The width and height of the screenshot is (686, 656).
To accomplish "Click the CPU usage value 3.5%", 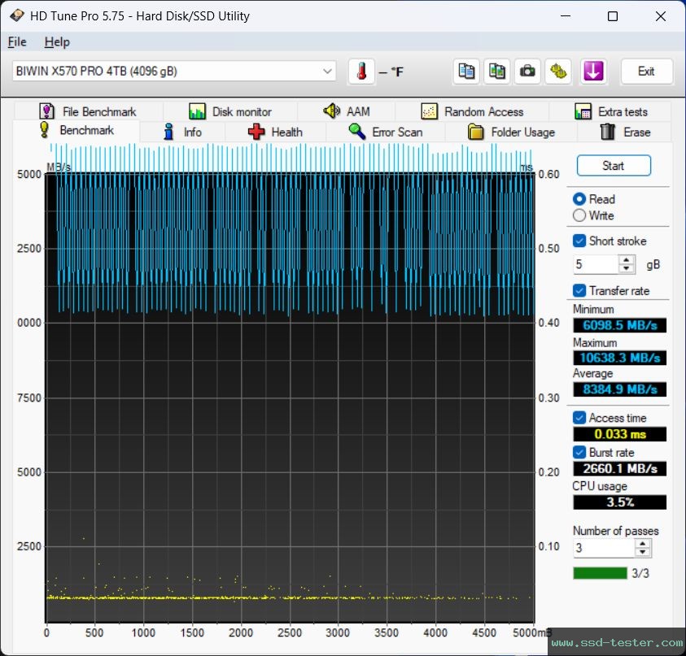I will pos(619,502).
